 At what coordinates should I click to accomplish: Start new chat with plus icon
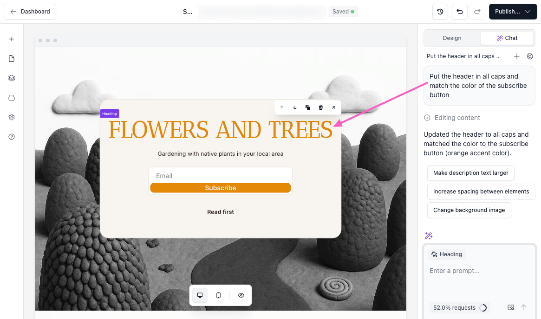516,56
